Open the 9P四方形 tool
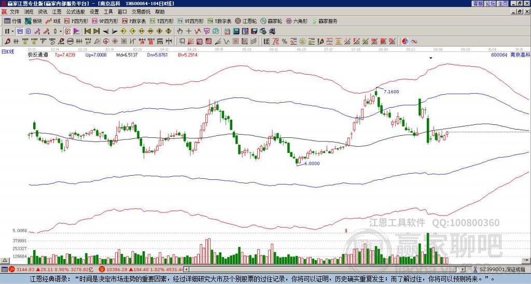 tap(105, 21)
